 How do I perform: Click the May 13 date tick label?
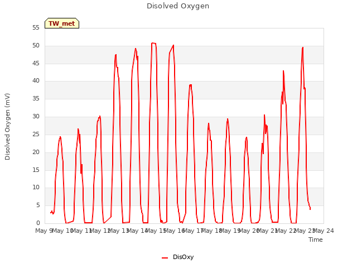click(119, 231)
